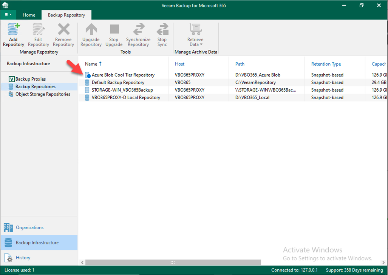Click the Backup Proxies V icon
This screenshot has height=275, width=388.
[11, 79]
